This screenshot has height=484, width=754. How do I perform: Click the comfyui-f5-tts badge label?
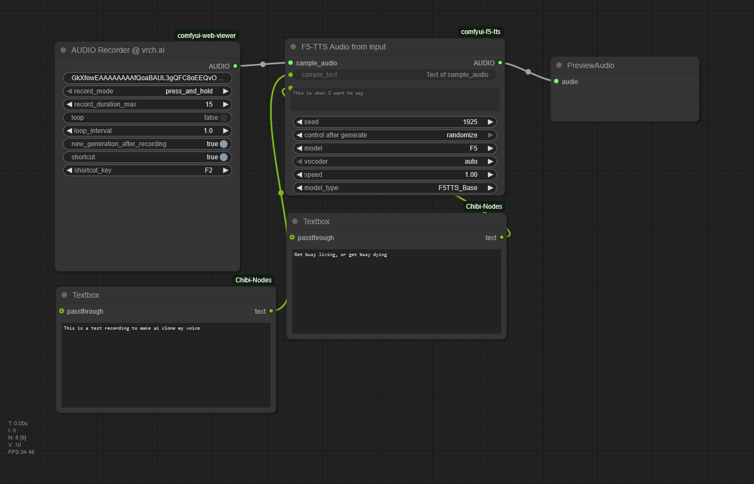[481, 32]
